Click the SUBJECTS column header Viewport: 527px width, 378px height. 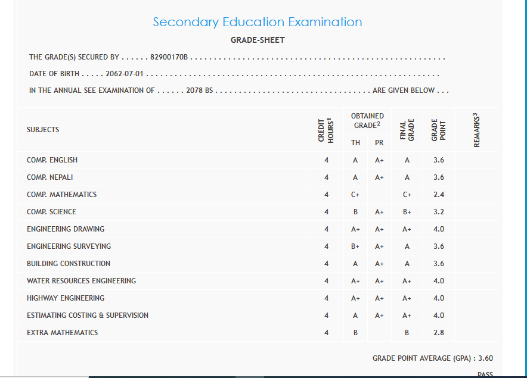43,130
